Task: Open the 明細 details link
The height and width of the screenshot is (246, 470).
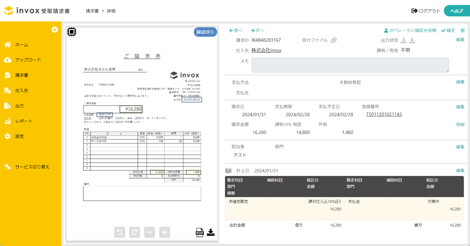Action: pos(460,125)
